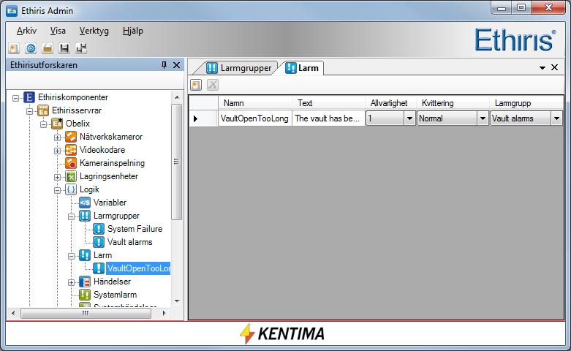Open the tab list dropdown arrow

542,68
